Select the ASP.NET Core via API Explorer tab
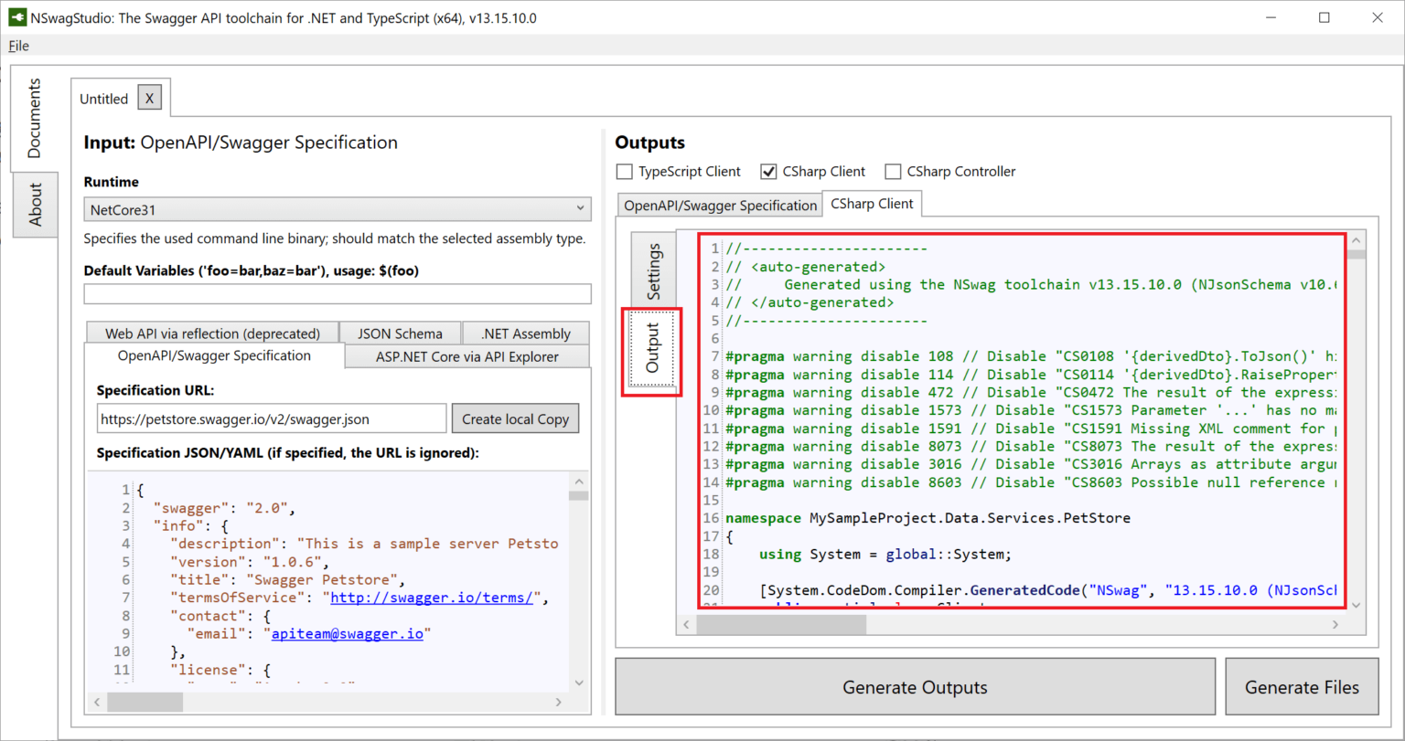 tap(467, 356)
